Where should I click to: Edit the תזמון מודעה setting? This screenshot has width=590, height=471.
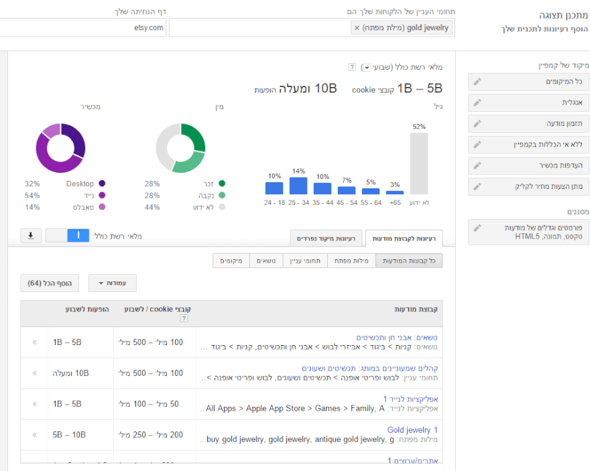(477, 124)
